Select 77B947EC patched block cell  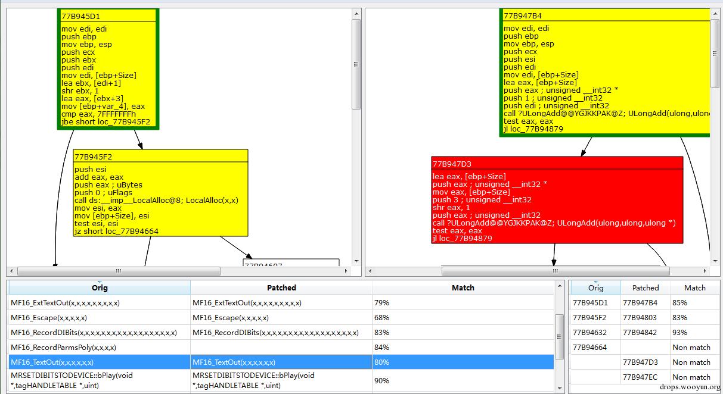pyautogui.click(x=646, y=377)
